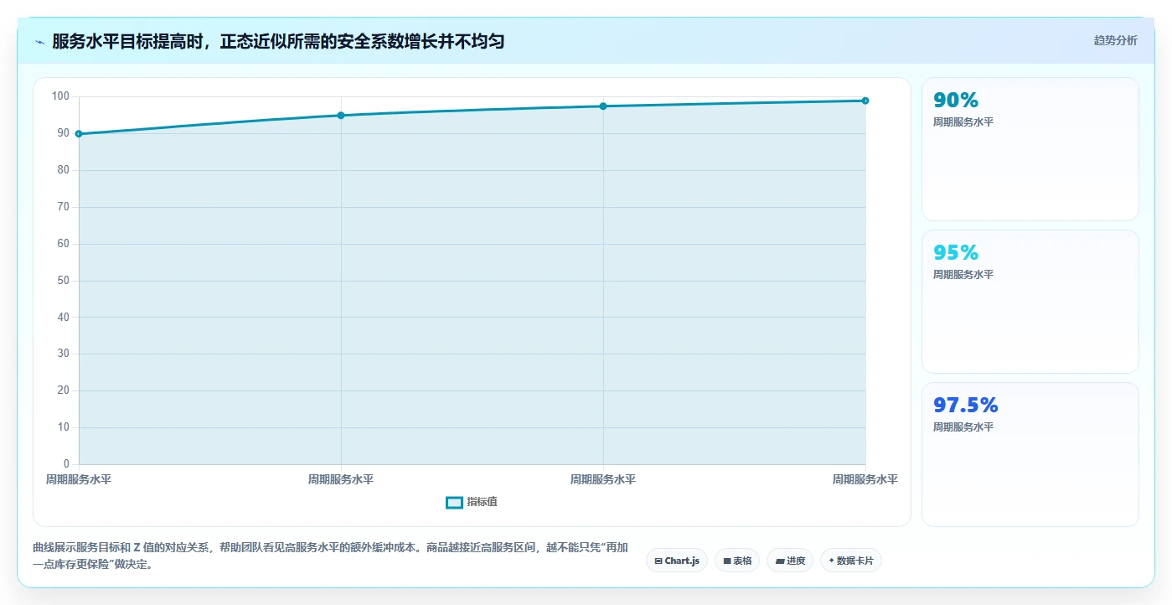Click y-axis label 20
The height and width of the screenshot is (605, 1172).
(64, 390)
